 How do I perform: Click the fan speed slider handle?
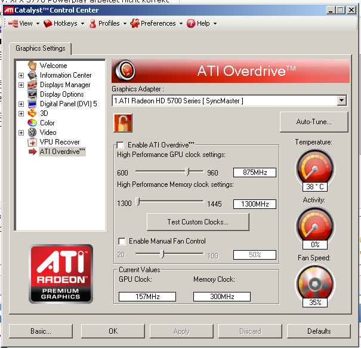[162, 254]
